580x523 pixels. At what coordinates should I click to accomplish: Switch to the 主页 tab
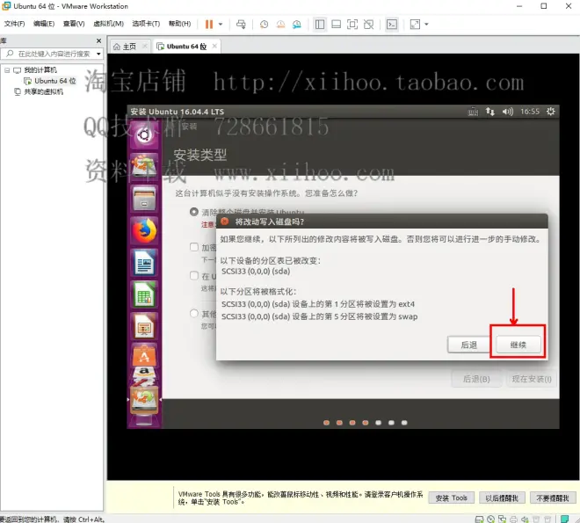[129, 47]
